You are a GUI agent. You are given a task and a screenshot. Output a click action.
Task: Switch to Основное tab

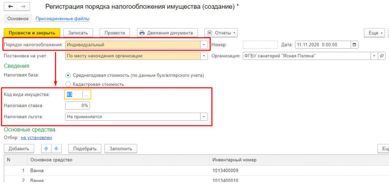coord(17,18)
